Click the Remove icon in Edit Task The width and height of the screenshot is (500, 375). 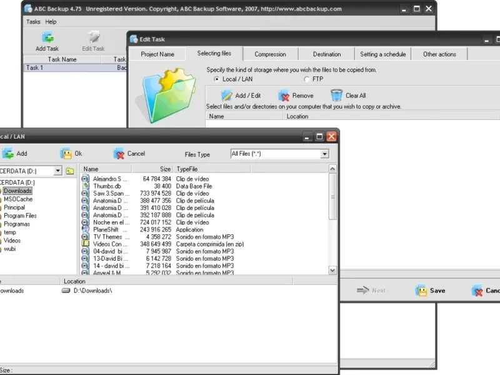[284, 96]
